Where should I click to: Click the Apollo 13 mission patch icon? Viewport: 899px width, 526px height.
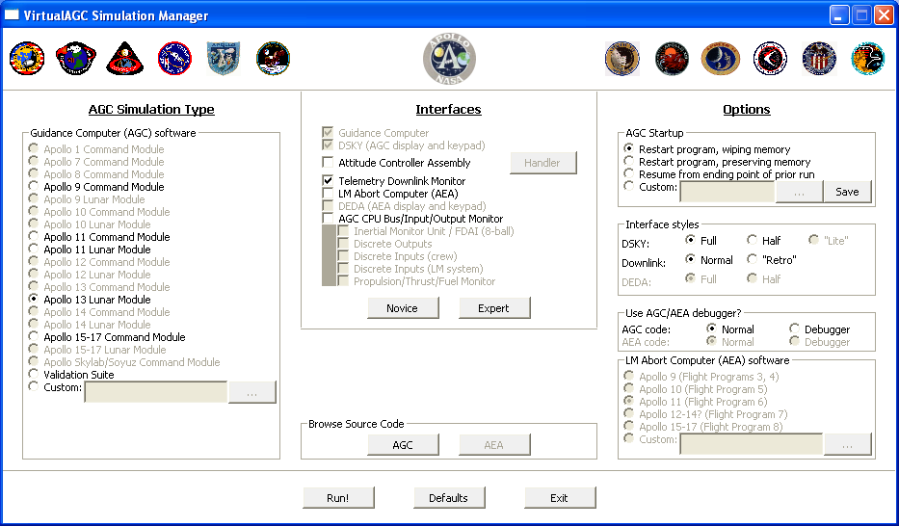(x=672, y=59)
